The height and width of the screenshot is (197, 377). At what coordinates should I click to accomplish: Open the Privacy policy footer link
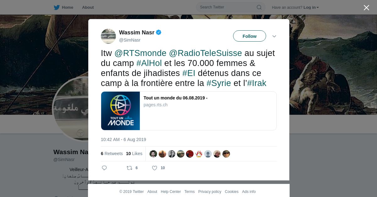(210, 192)
